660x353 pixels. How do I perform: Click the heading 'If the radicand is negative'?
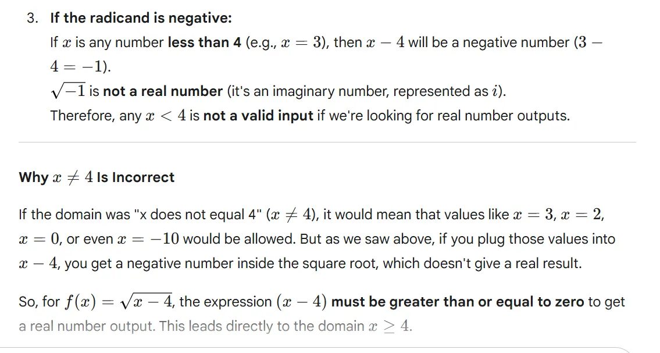click(141, 18)
